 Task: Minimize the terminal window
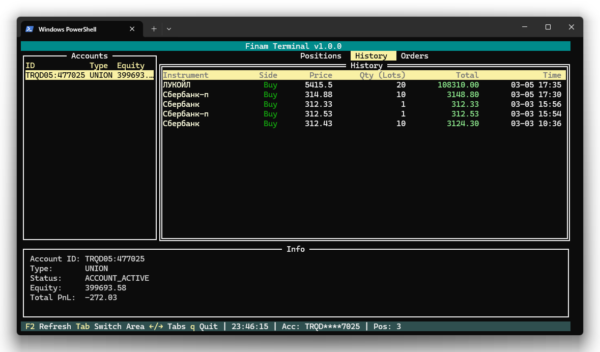tap(524, 27)
